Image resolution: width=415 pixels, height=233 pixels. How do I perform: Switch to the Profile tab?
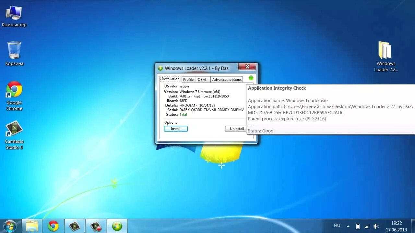pos(188,80)
